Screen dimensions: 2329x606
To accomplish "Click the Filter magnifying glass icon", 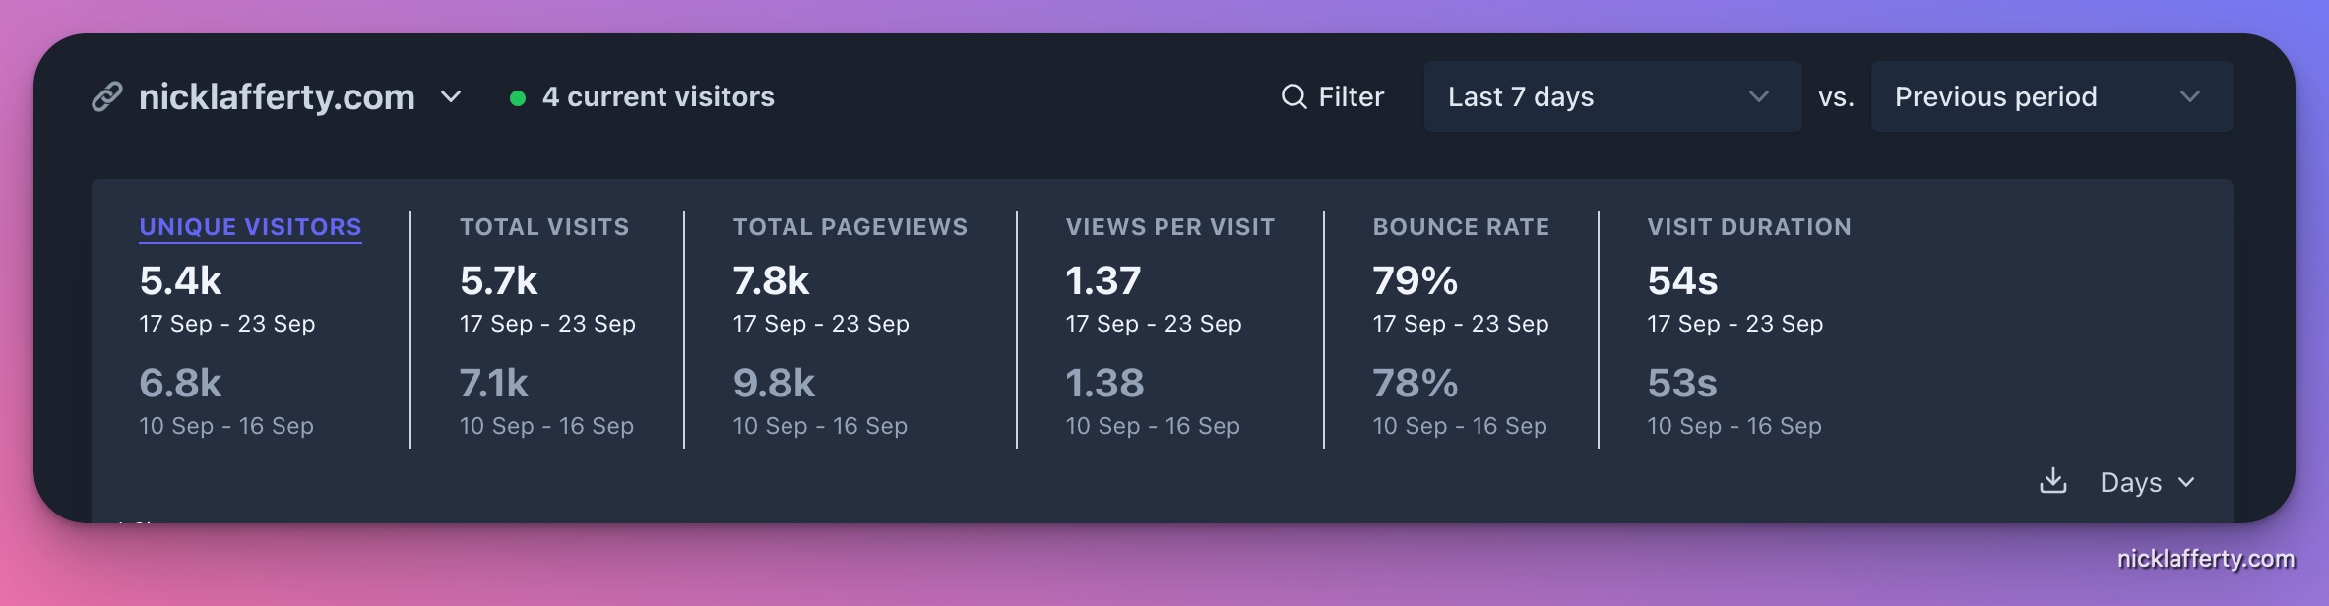I will (x=1293, y=96).
